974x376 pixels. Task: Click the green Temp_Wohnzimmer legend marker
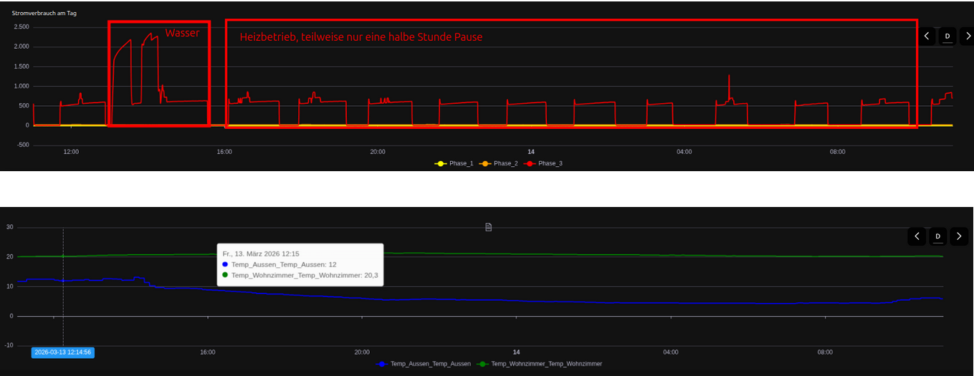(483, 364)
